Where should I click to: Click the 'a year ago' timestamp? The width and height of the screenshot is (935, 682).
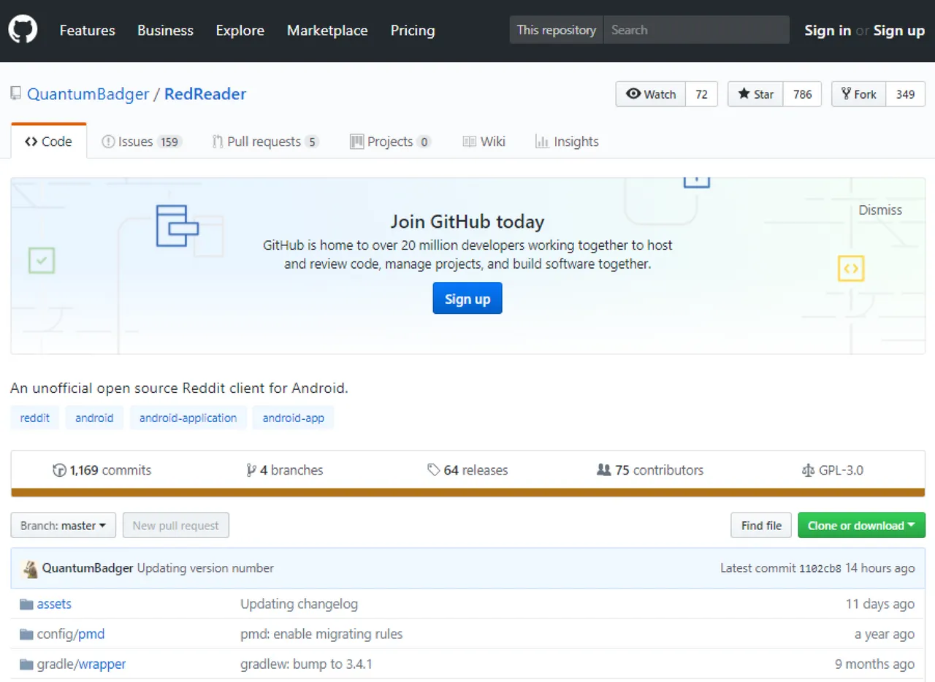point(885,635)
